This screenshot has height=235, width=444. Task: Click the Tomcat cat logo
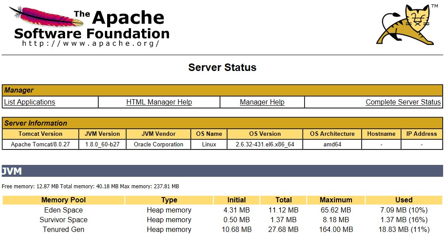click(407, 25)
